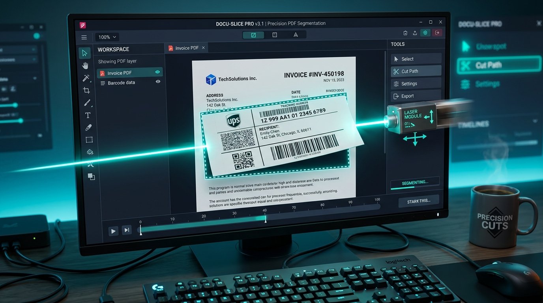Pick the Brush tool
The image size is (543, 303).
pyautogui.click(x=87, y=103)
